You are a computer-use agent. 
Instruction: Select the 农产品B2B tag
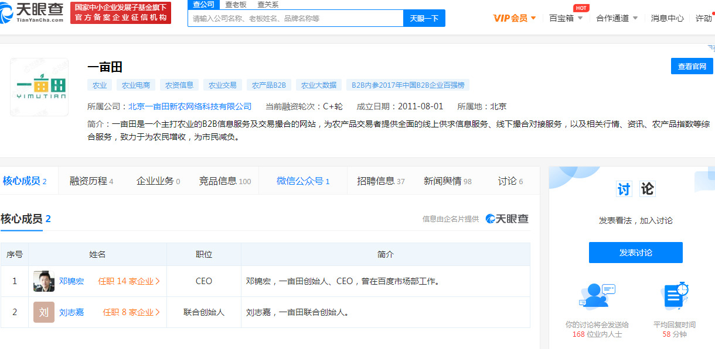click(269, 85)
